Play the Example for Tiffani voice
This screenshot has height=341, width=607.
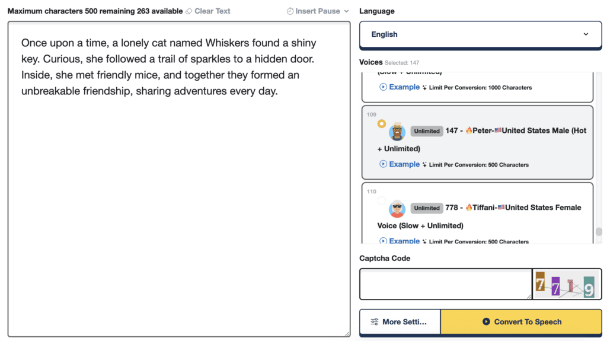(383, 241)
